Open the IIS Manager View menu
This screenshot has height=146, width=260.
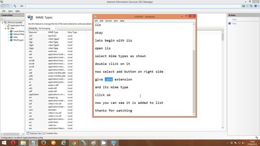tap(10, 11)
